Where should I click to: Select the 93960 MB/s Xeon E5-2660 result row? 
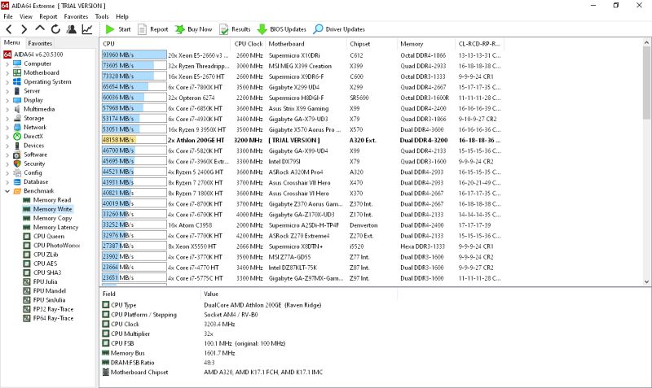(x=302, y=55)
